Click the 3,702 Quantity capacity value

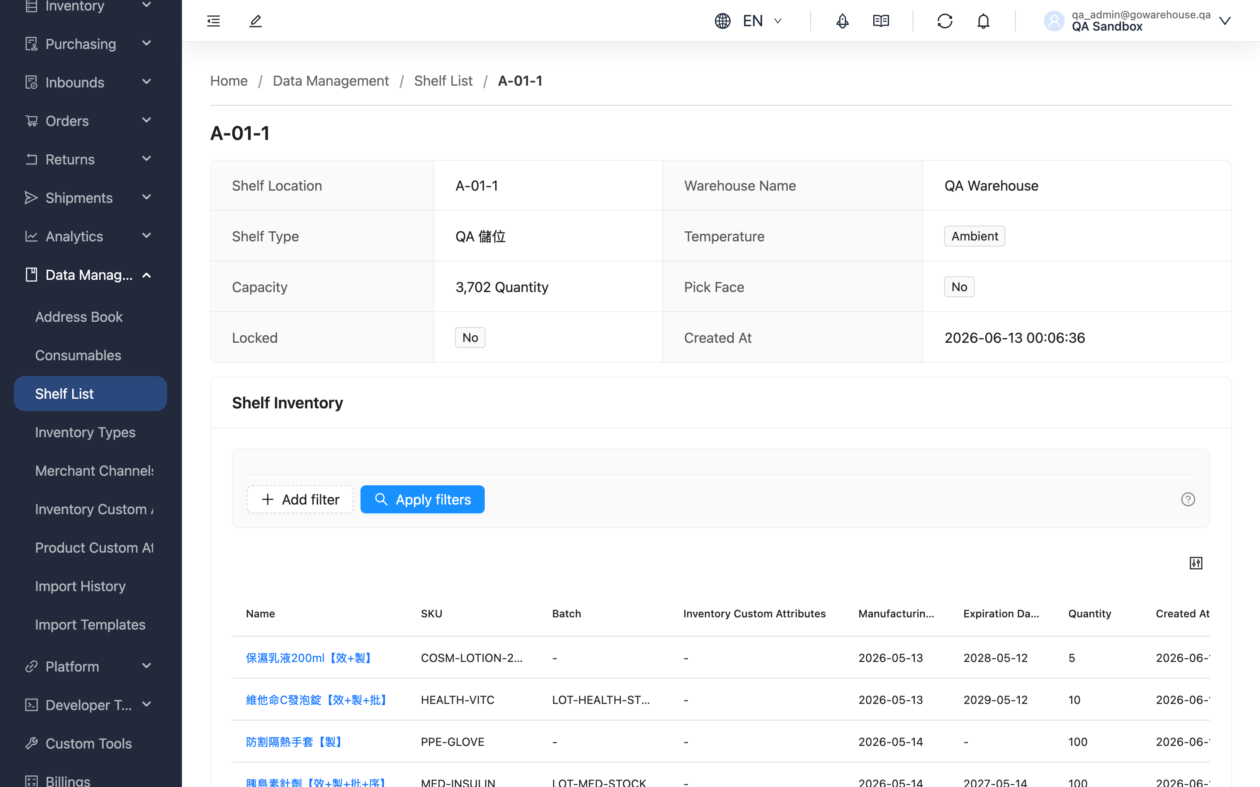(502, 287)
